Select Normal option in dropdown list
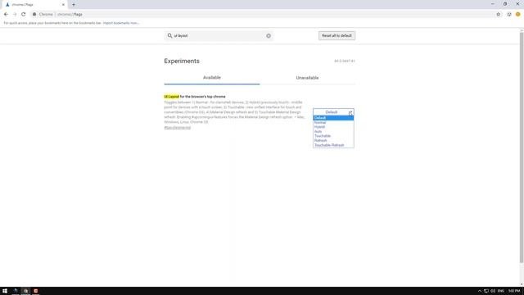The image size is (524, 295). 333,123
